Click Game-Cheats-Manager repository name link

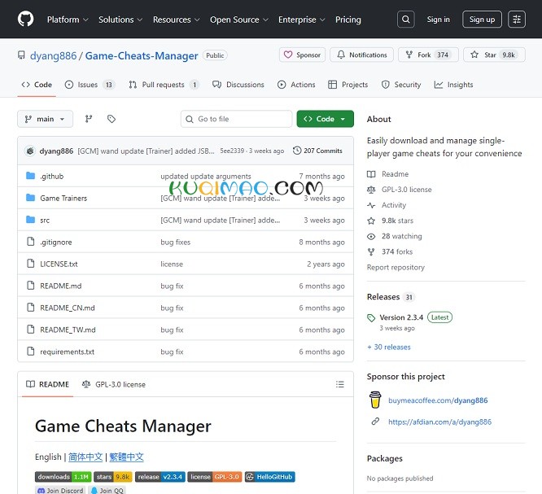pos(142,55)
